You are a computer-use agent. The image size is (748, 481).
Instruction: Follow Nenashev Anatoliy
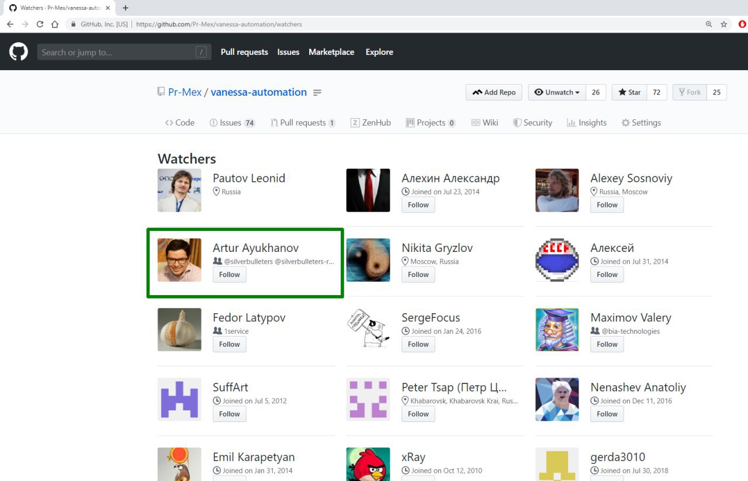click(607, 414)
